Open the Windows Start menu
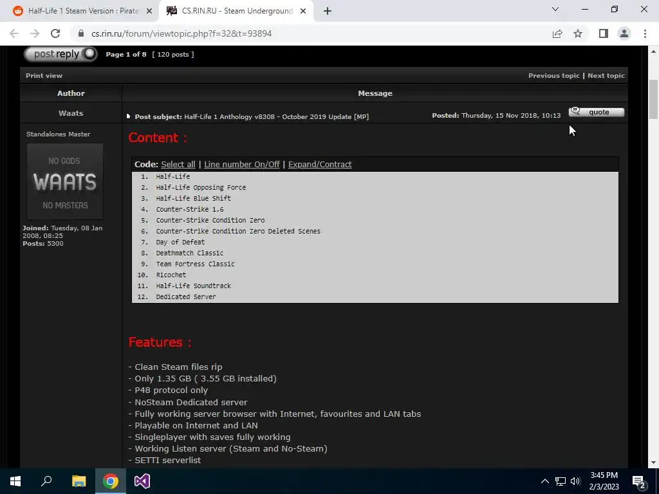659x494 pixels. [15, 481]
